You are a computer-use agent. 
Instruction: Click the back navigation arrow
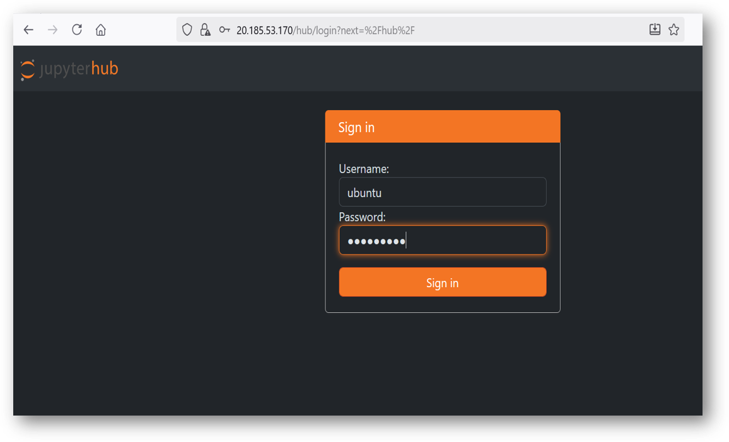coord(28,29)
